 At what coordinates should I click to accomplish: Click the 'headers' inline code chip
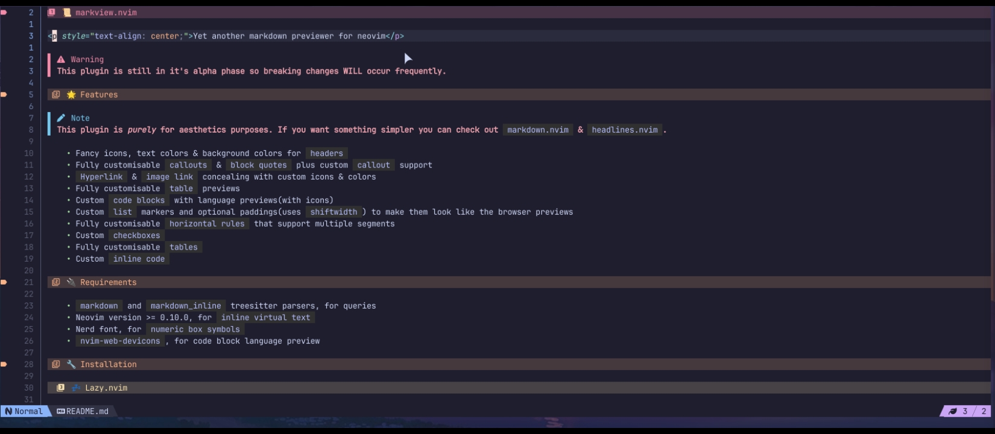point(326,153)
